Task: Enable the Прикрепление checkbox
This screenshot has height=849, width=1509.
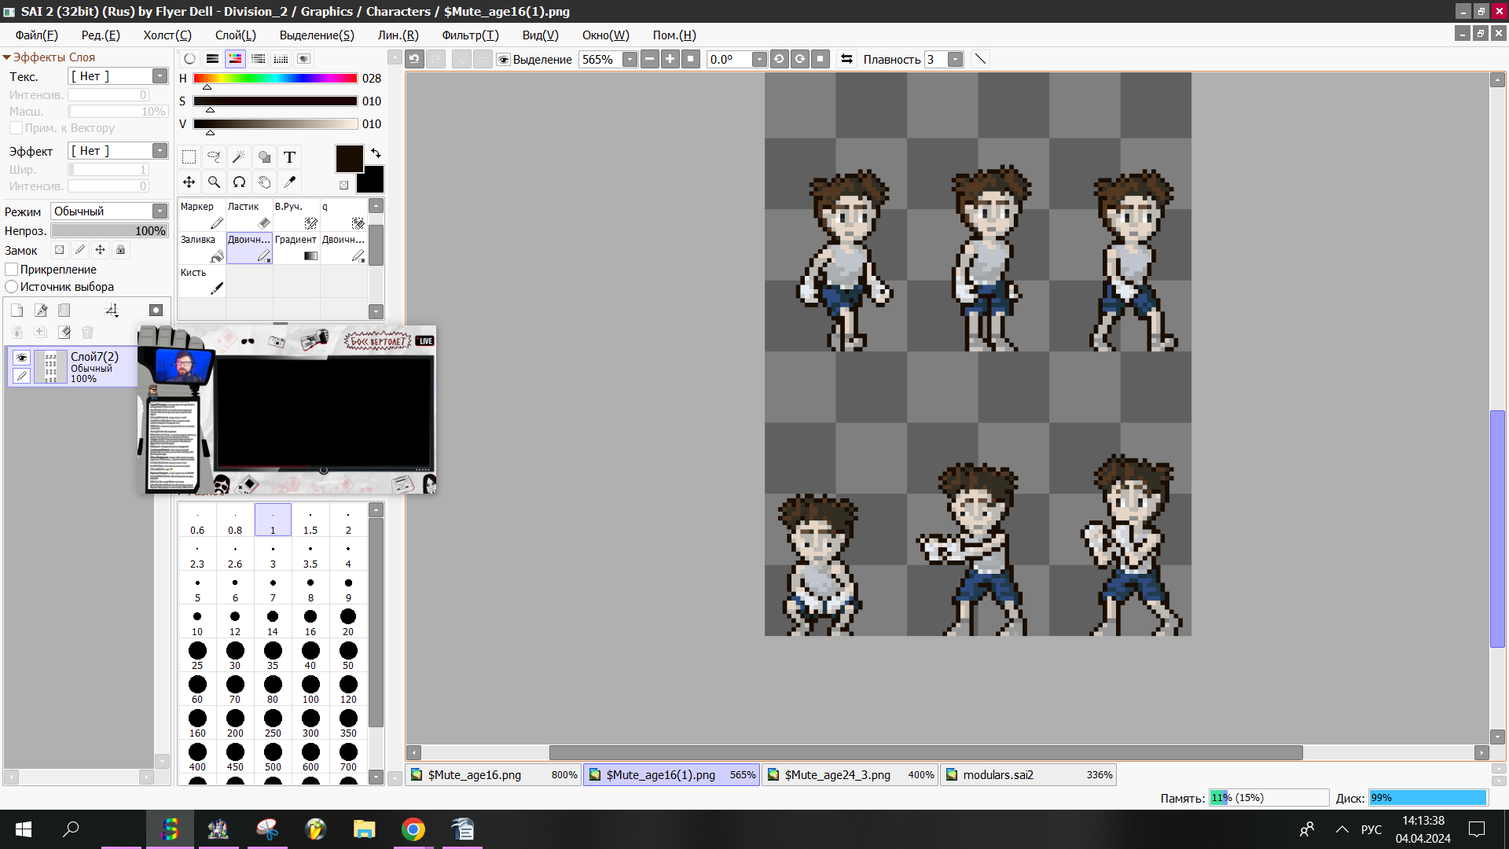Action: coord(12,270)
